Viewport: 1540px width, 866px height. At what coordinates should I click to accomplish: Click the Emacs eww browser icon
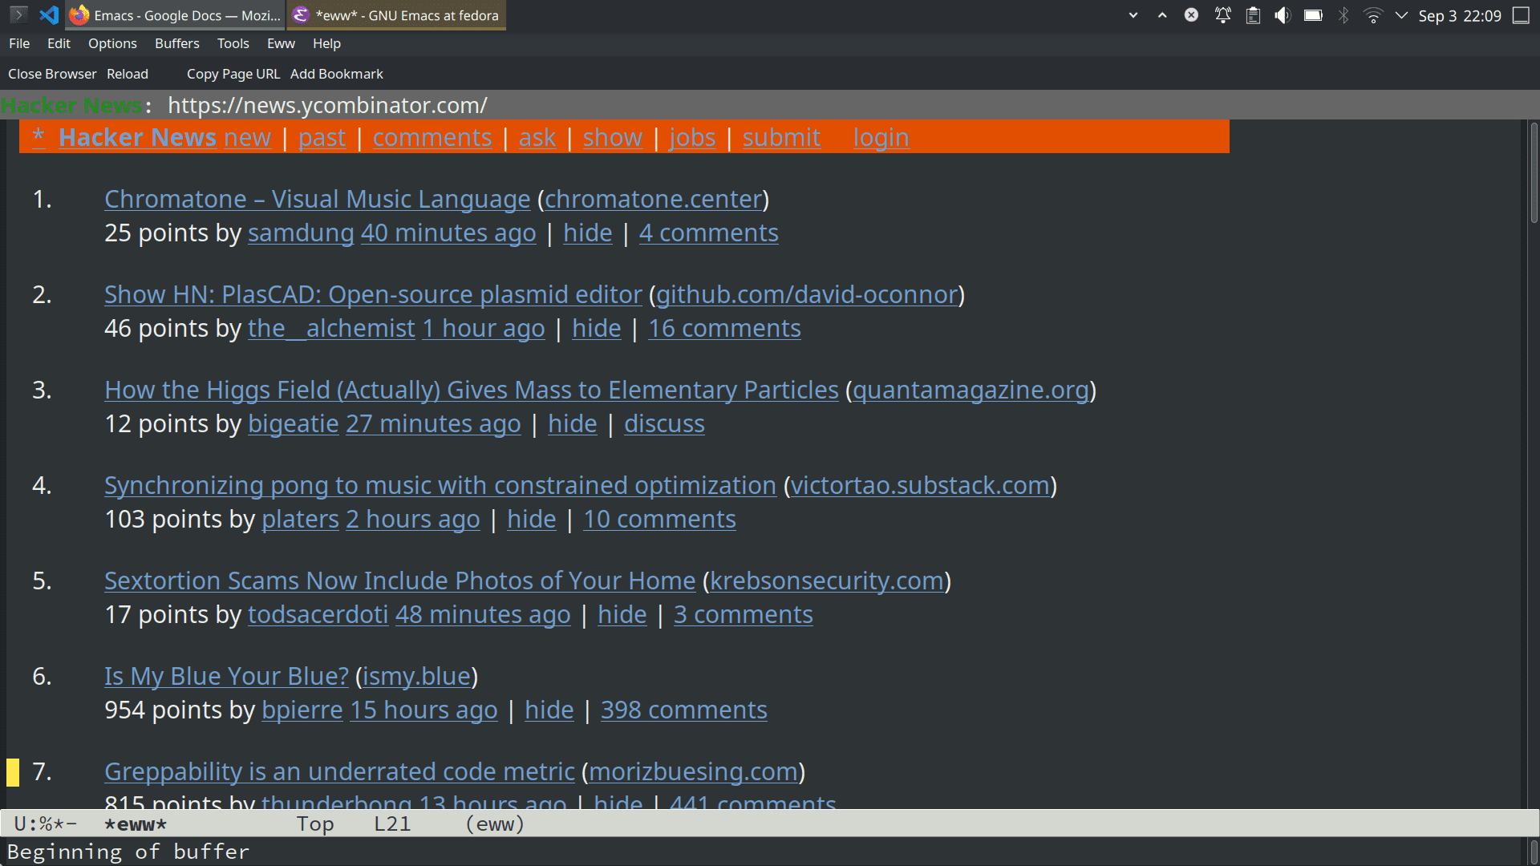pyautogui.click(x=302, y=14)
